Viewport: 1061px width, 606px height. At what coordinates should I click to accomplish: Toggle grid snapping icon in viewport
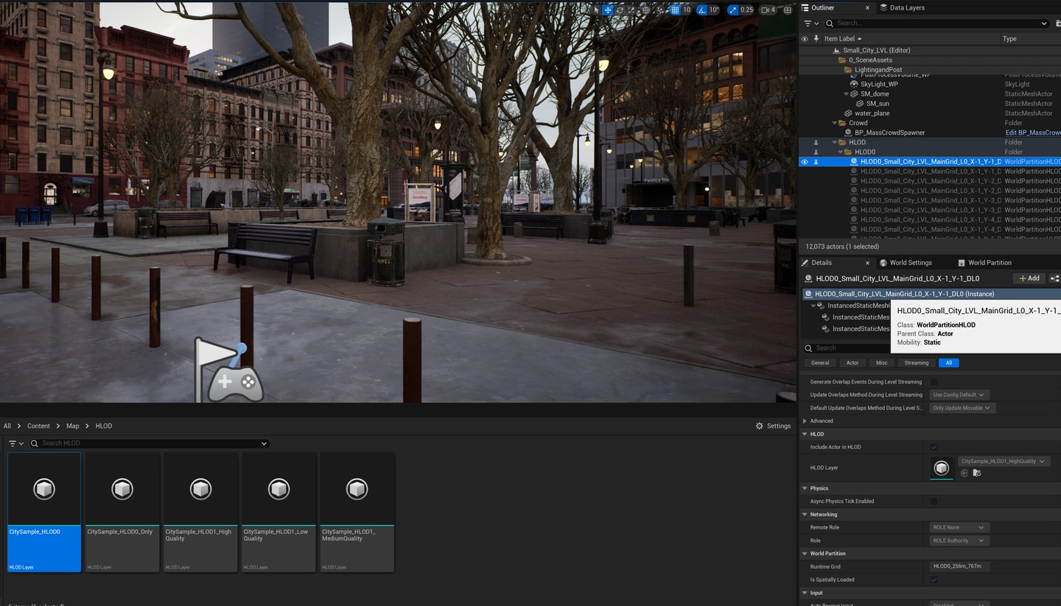tap(675, 10)
